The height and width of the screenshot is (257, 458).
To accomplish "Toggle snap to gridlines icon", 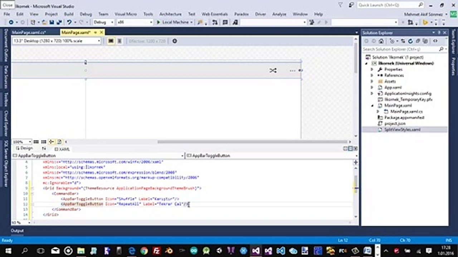I will tap(44, 142).
